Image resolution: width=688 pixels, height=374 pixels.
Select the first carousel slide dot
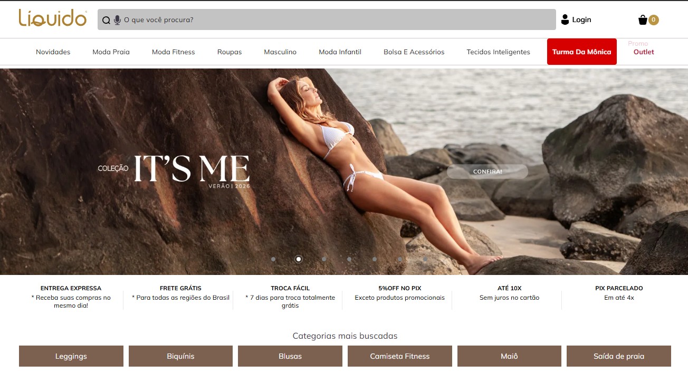(273, 259)
